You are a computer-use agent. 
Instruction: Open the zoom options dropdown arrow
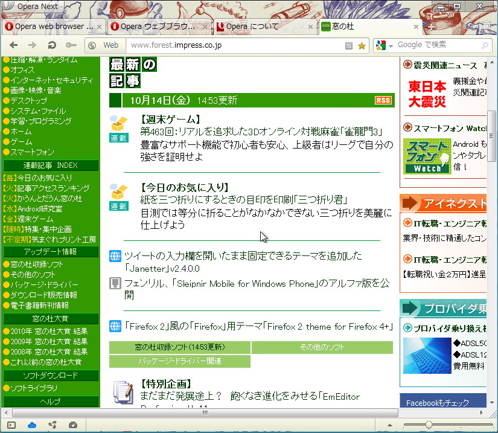pyautogui.click(x=390, y=425)
